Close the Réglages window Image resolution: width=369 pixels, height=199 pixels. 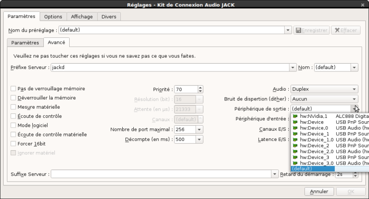click(x=363, y=5)
